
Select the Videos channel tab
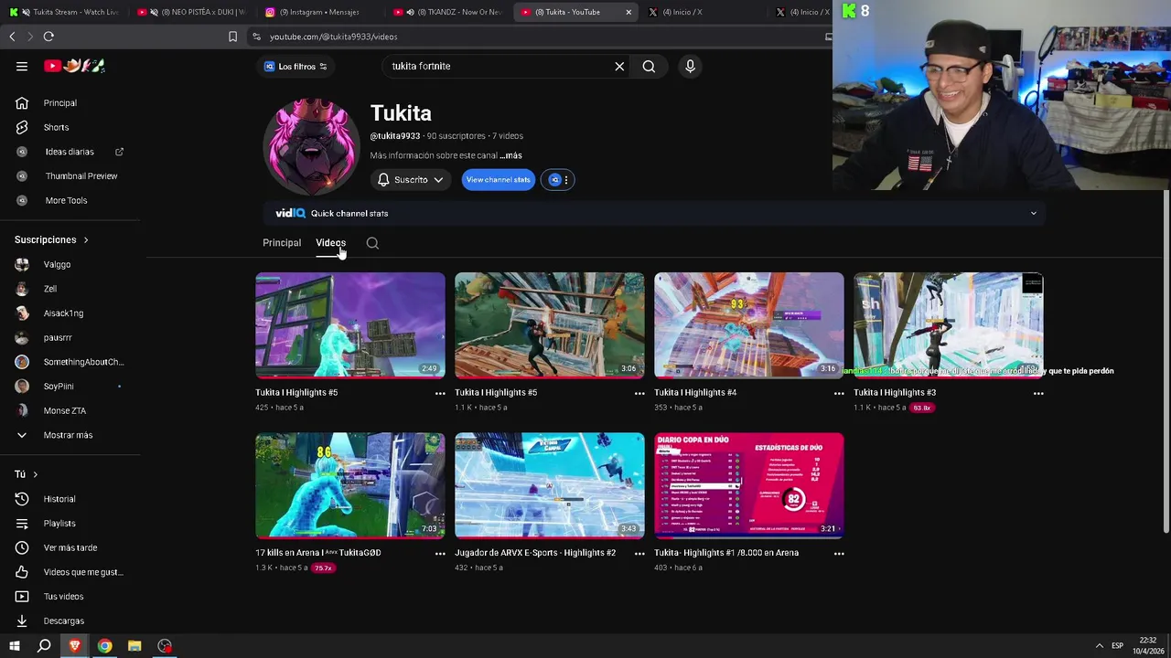(x=330, y=243)
